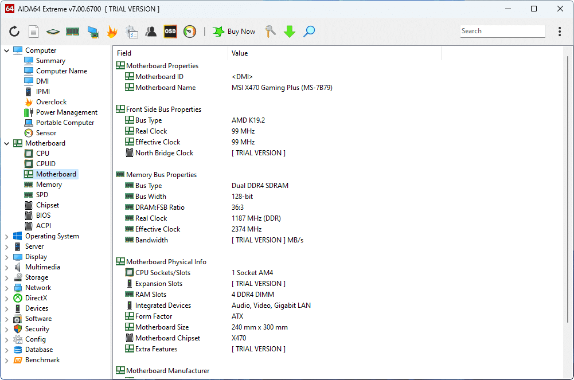The image size is (574, 380).
Task: Expand the Benchmark category
Action: tap(6, 359)
